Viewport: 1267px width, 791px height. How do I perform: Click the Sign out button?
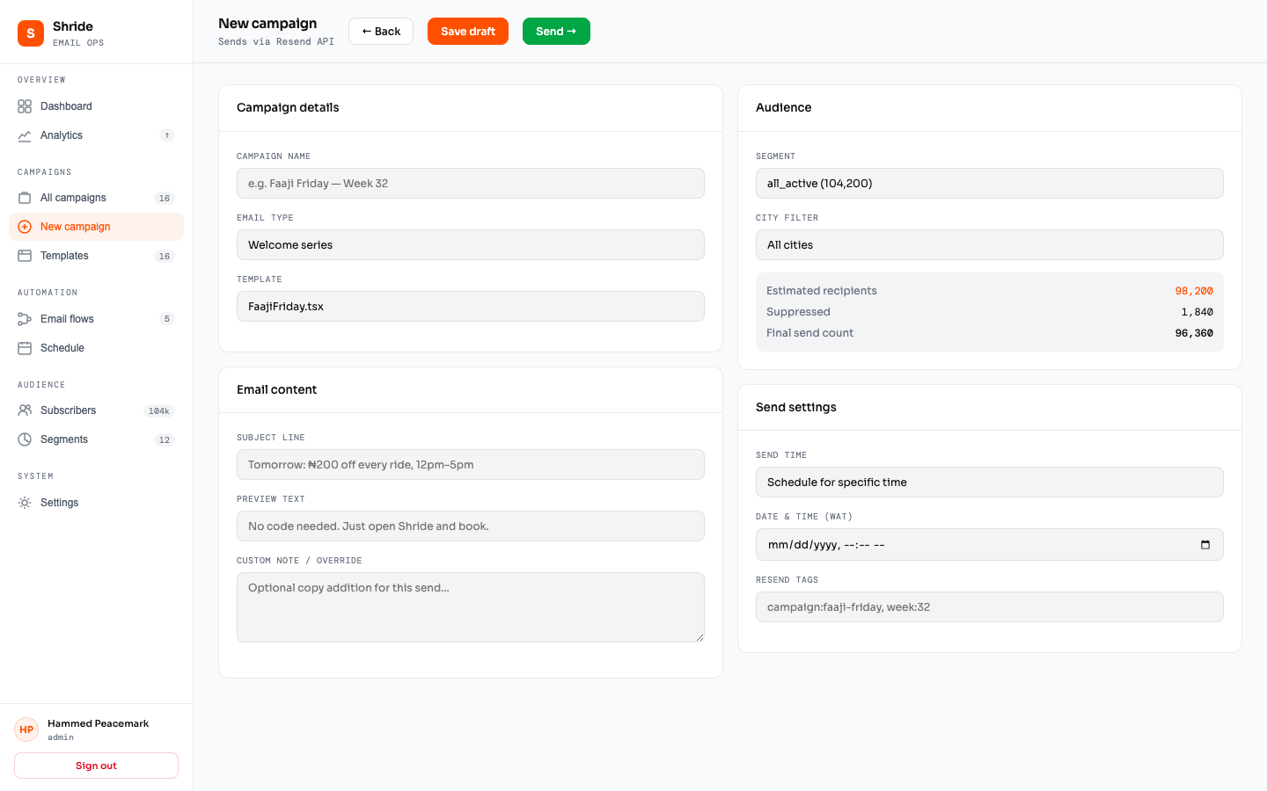point(96,766)
